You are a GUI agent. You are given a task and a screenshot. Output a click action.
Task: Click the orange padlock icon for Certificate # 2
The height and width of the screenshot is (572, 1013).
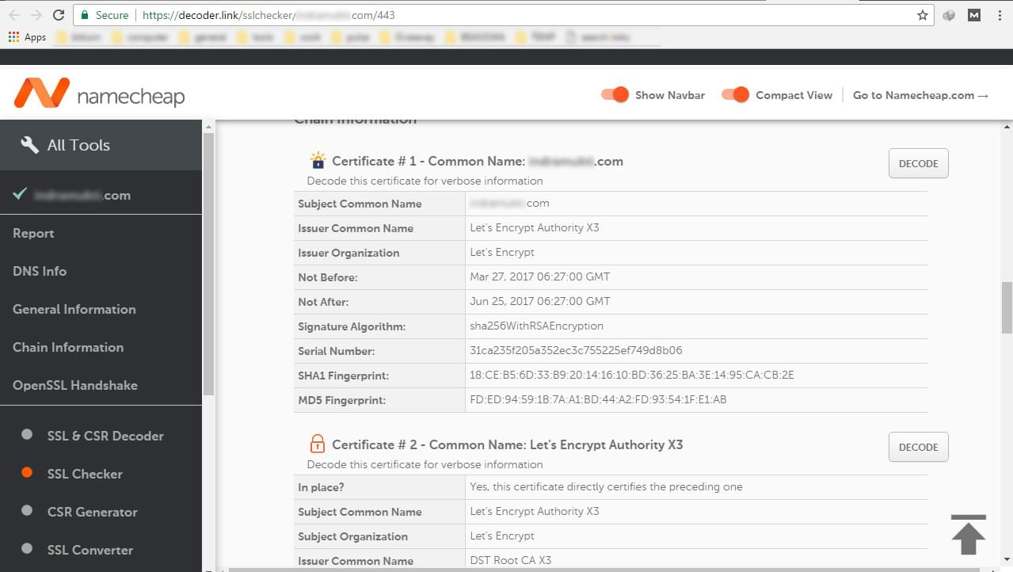pos(318,443)
